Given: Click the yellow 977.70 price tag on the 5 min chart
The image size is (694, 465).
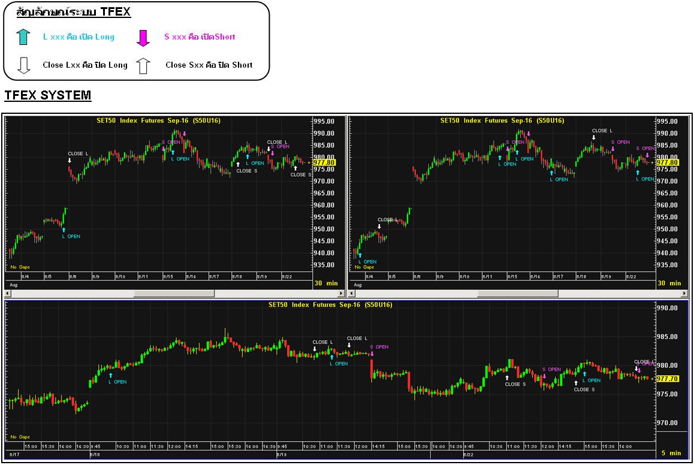Looking at the screenshot, I should tap(667, 379).
